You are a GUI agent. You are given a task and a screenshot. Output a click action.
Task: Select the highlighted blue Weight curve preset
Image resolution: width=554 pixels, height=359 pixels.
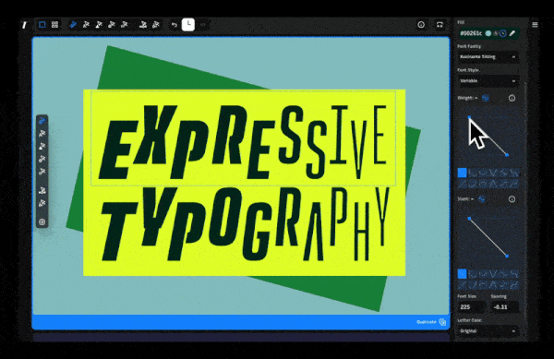[x=463, y=173]
